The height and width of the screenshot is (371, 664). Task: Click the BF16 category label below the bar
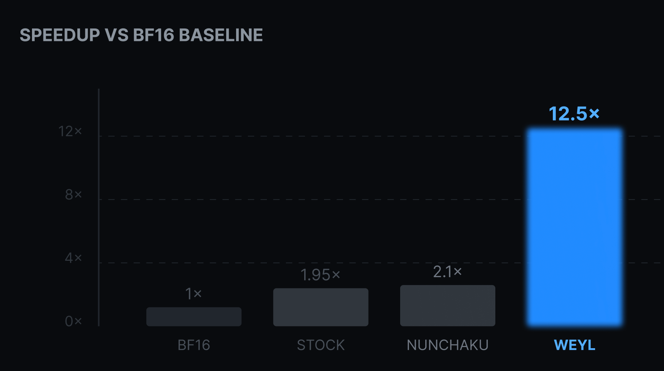pos(194,345)
